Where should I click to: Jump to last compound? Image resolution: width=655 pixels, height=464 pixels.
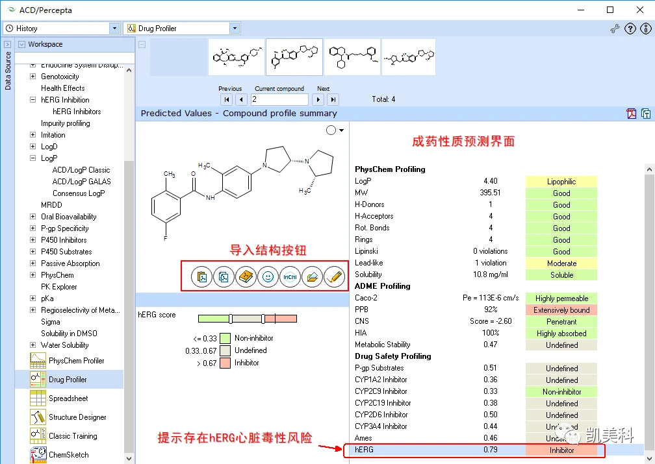pyautogui.click(x=333, y=99)
